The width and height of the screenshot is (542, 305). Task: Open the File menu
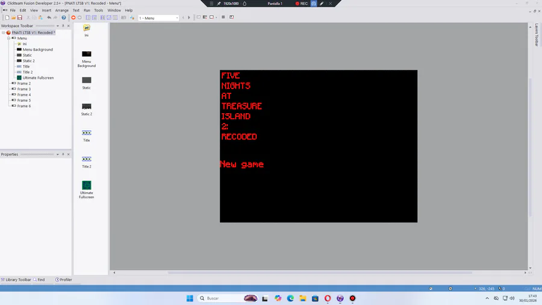13,10
